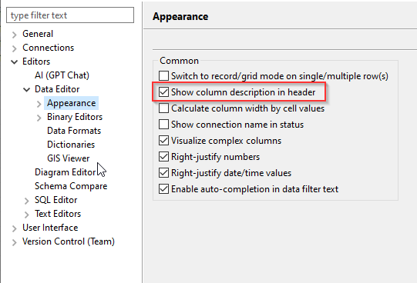This screenshot has width=417, height=283.
Task: Enable switch to record/grid mode checkbox
Action: (x=163, y=76)
